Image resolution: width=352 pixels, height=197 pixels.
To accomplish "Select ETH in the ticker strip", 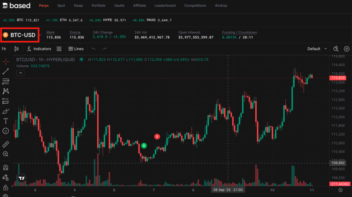I will point(64,20).
